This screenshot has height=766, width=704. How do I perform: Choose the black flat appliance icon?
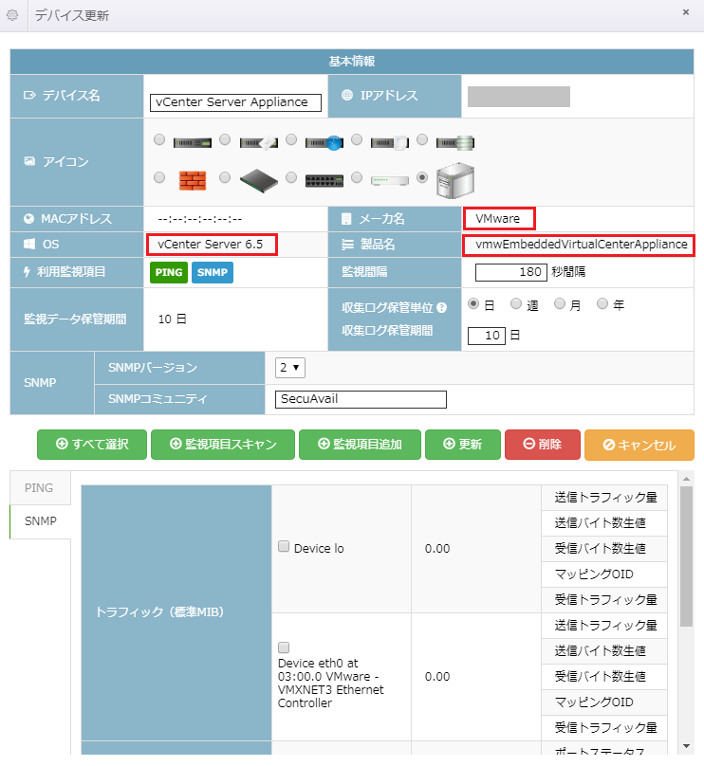pyautogui.click(x=259, y=180)
